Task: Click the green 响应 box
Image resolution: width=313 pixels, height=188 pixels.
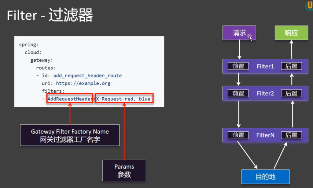Action: click(291, 33)
